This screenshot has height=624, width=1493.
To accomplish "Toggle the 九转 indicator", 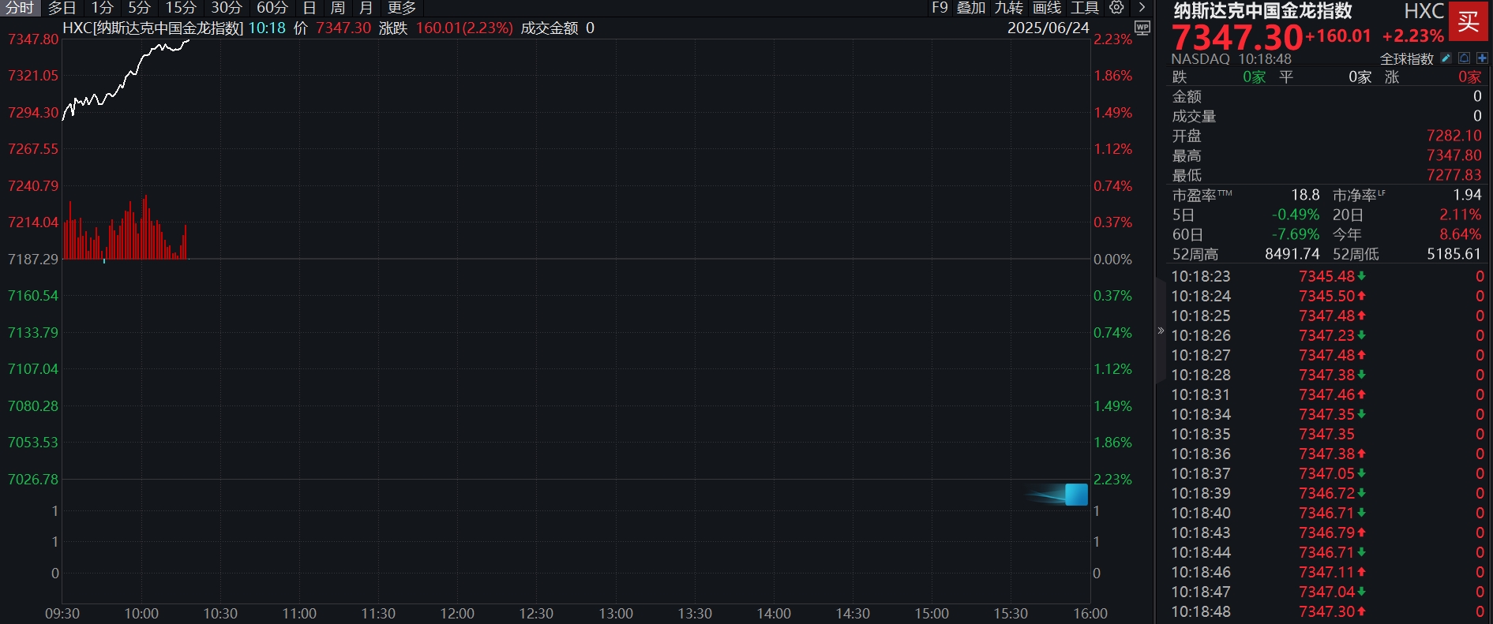I will coord(1009,8).
